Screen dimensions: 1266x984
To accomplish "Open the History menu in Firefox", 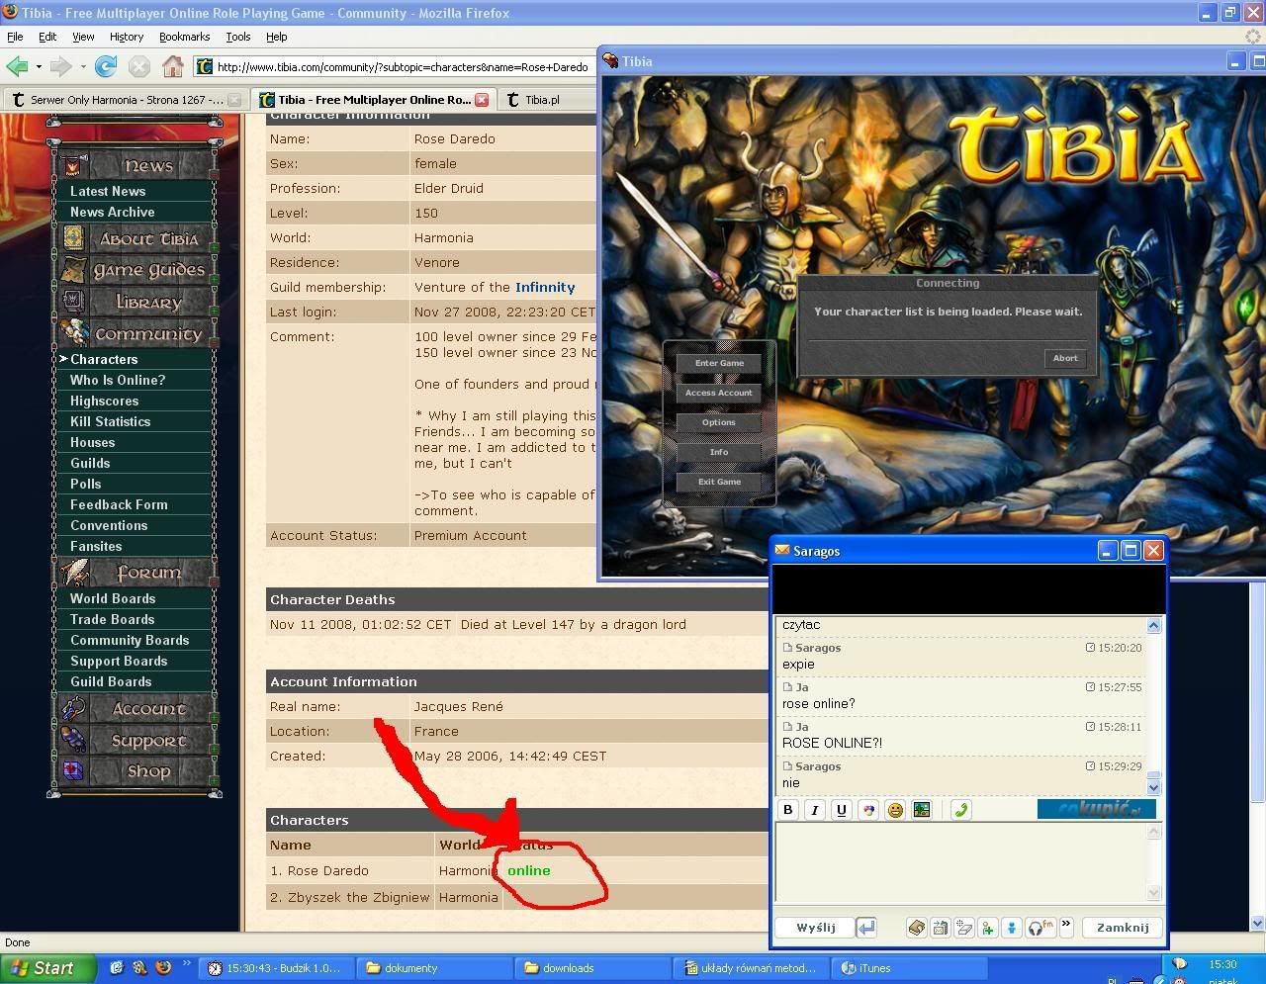I will [127, 37].
